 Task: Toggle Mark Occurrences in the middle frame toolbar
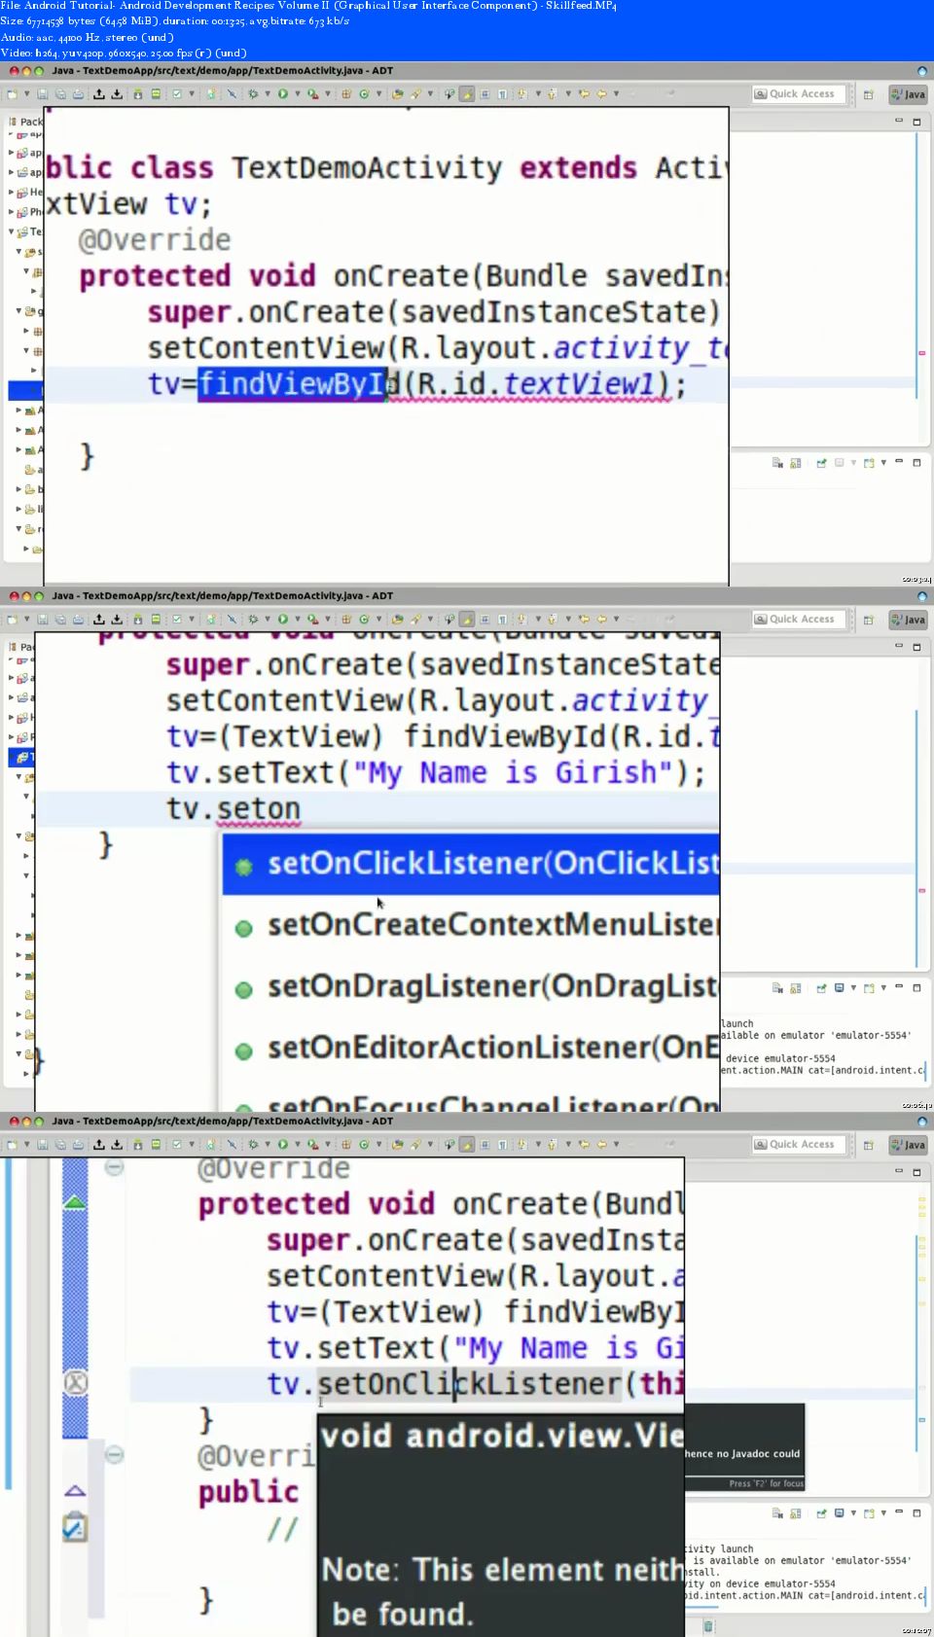point(467,620)
